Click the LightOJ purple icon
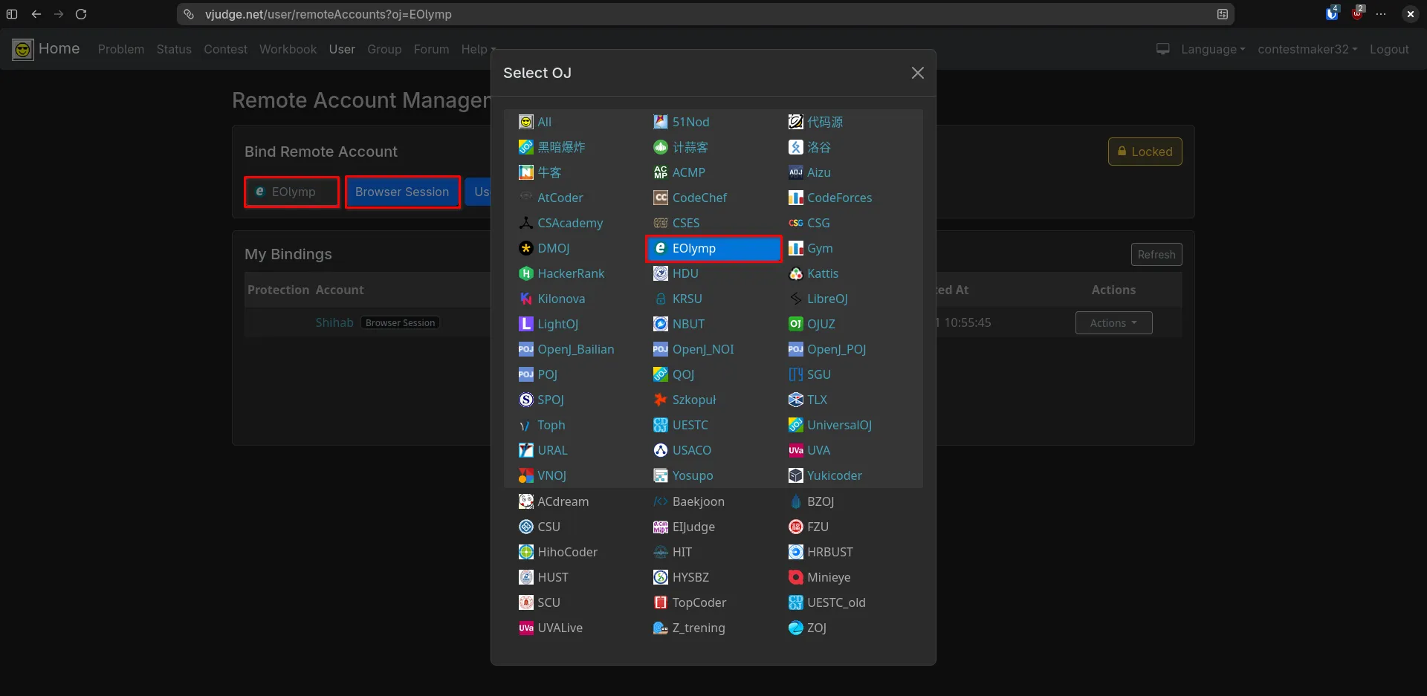Viewport: 1427px width, 696px height. pyautogui.click(x=525, y=324)
